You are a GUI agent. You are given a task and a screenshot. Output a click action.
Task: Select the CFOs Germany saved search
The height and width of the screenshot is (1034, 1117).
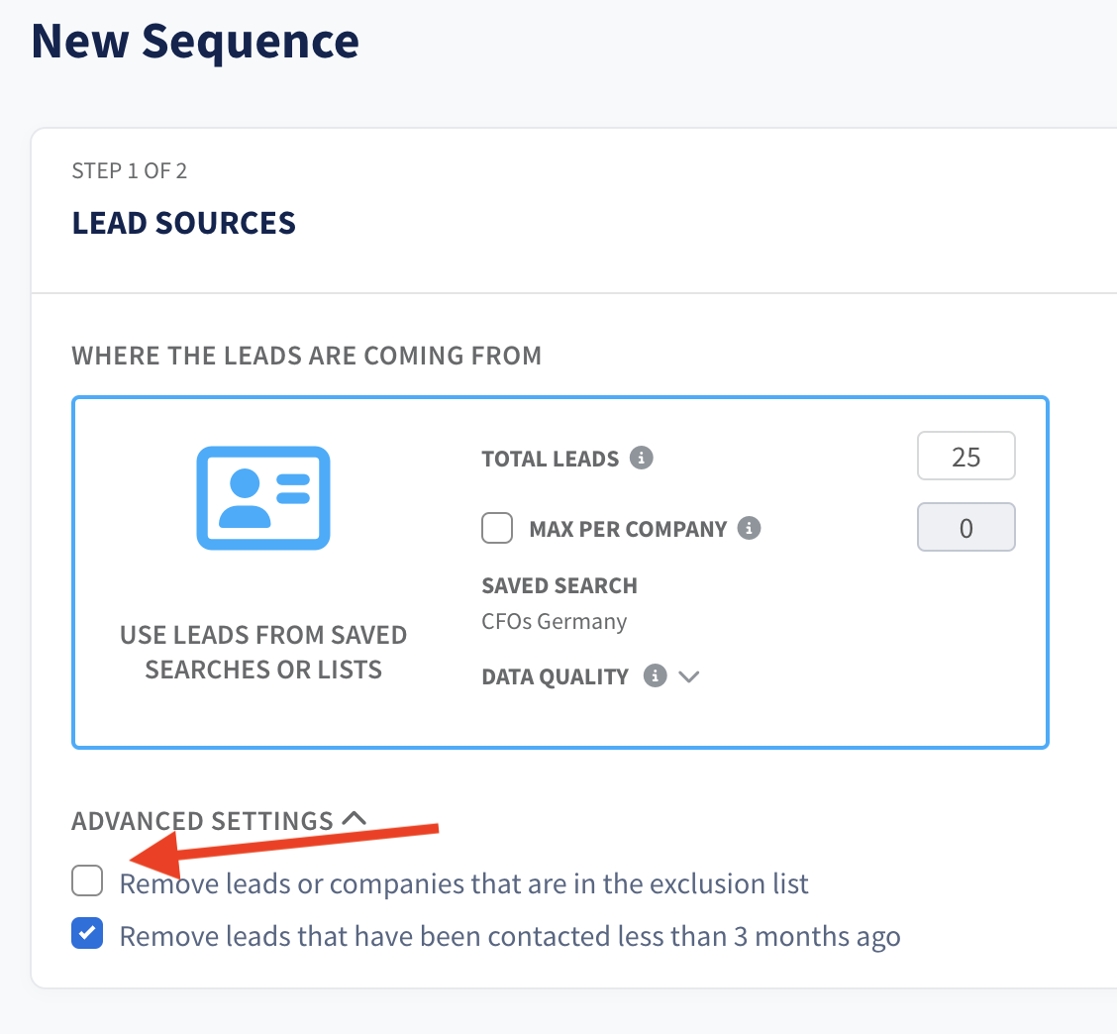555,621
